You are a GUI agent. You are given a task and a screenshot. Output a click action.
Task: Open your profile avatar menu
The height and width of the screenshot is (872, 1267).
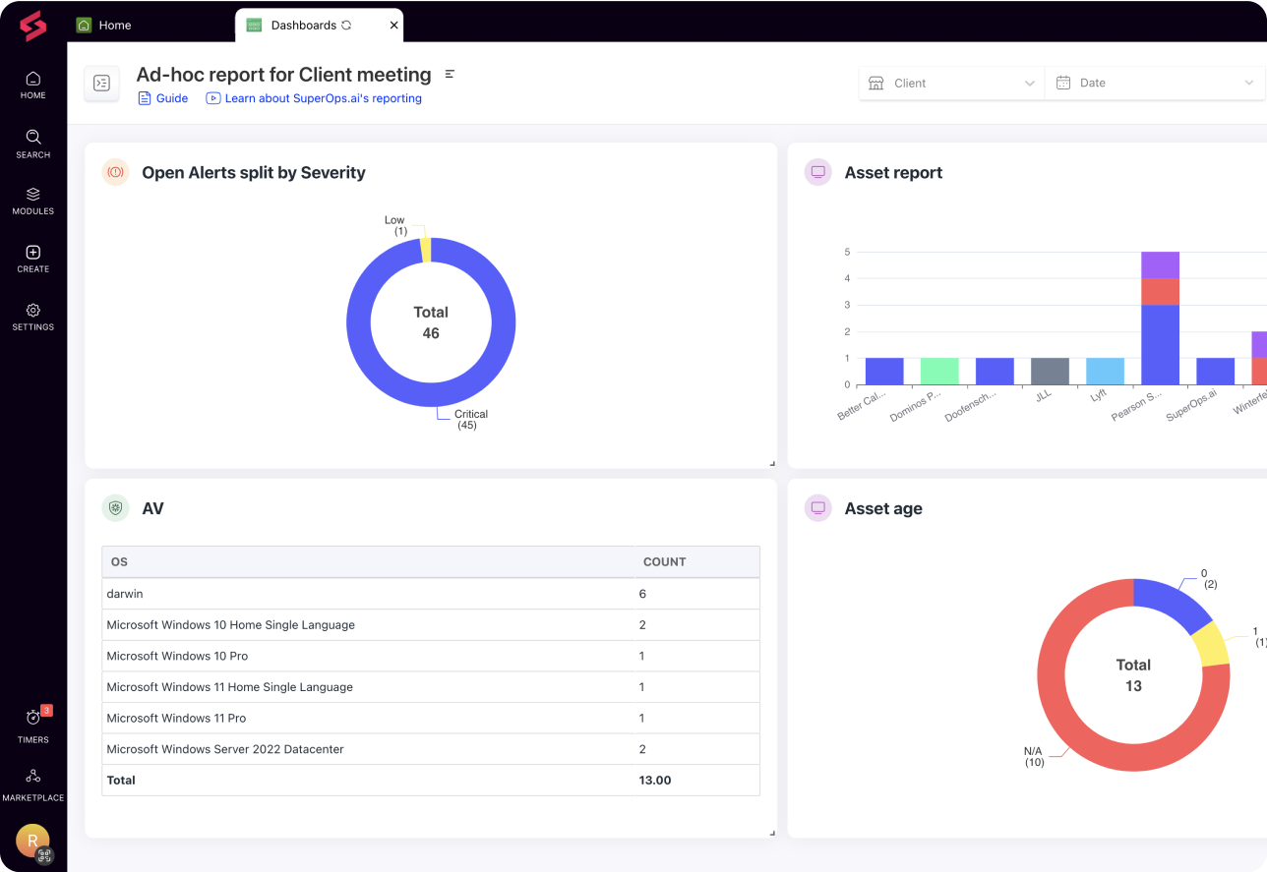coord(32,842)
